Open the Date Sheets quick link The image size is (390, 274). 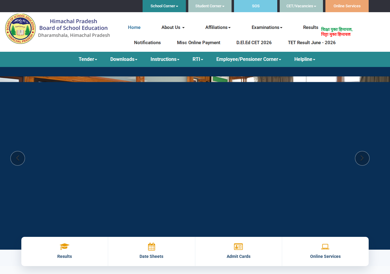coord(151,256)
